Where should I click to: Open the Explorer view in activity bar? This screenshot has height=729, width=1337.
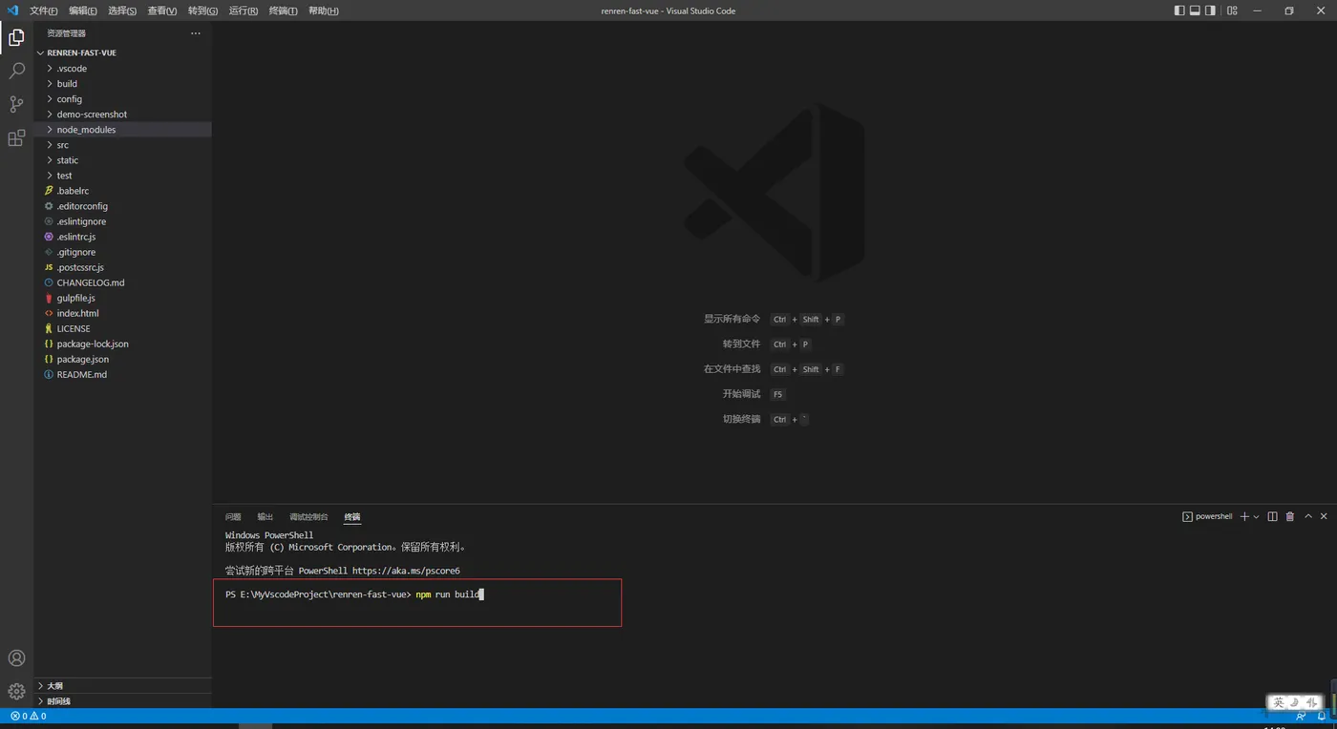16,38
